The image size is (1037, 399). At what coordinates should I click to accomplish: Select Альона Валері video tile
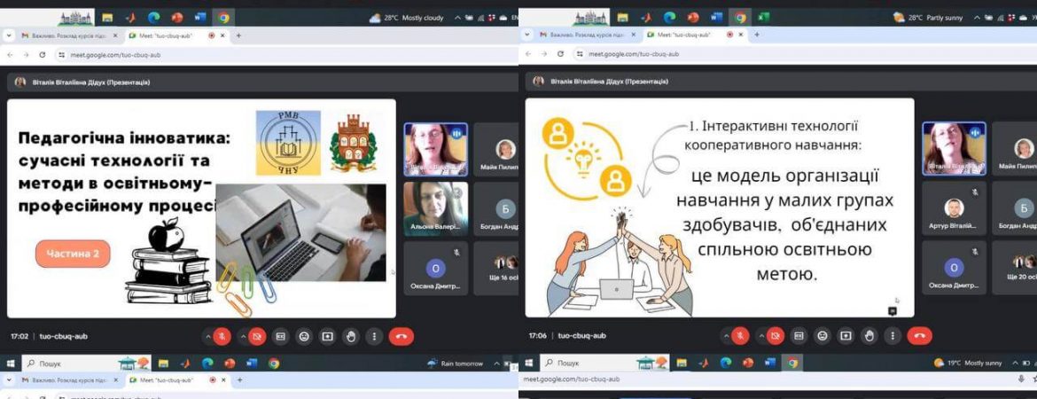click(x=435, y=208)
